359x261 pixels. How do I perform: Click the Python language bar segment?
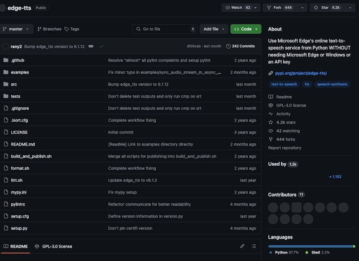pyautogui.click(x=311, y=246)
